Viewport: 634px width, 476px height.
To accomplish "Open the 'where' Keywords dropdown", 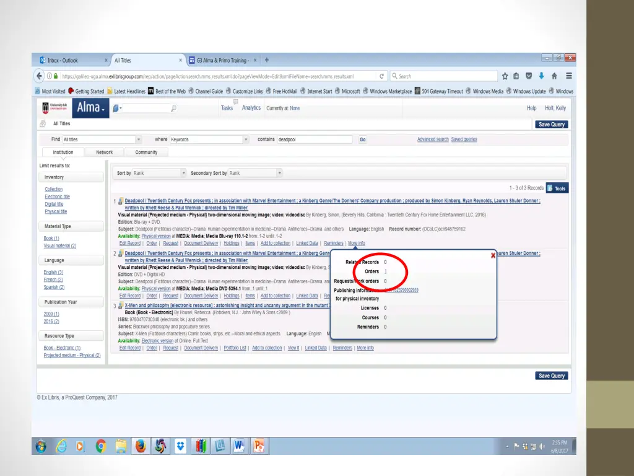I will 209,139.
